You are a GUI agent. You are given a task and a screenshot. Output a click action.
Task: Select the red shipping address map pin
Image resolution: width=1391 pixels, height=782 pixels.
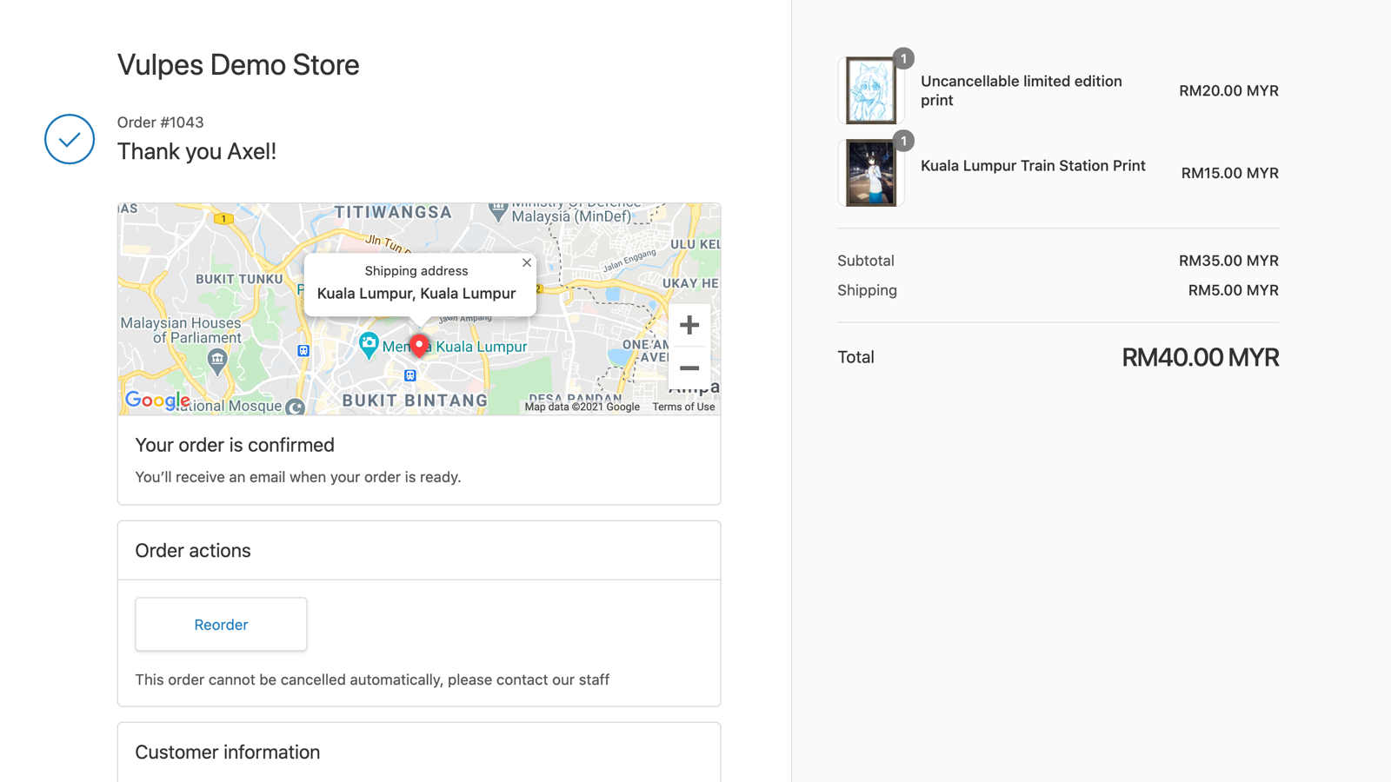point(419,345)
